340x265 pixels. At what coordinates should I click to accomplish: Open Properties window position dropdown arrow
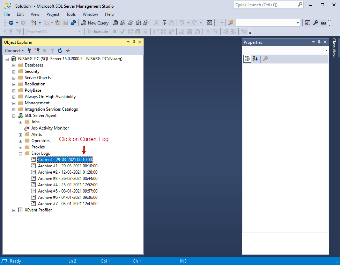(313, 42)
